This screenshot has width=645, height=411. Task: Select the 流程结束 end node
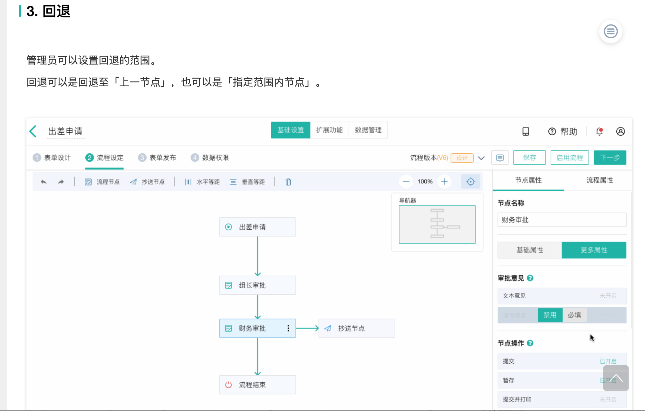257,385
